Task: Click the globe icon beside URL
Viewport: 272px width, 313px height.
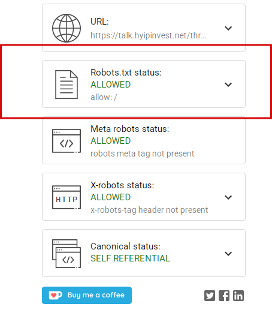Action: tap(67, 28)
